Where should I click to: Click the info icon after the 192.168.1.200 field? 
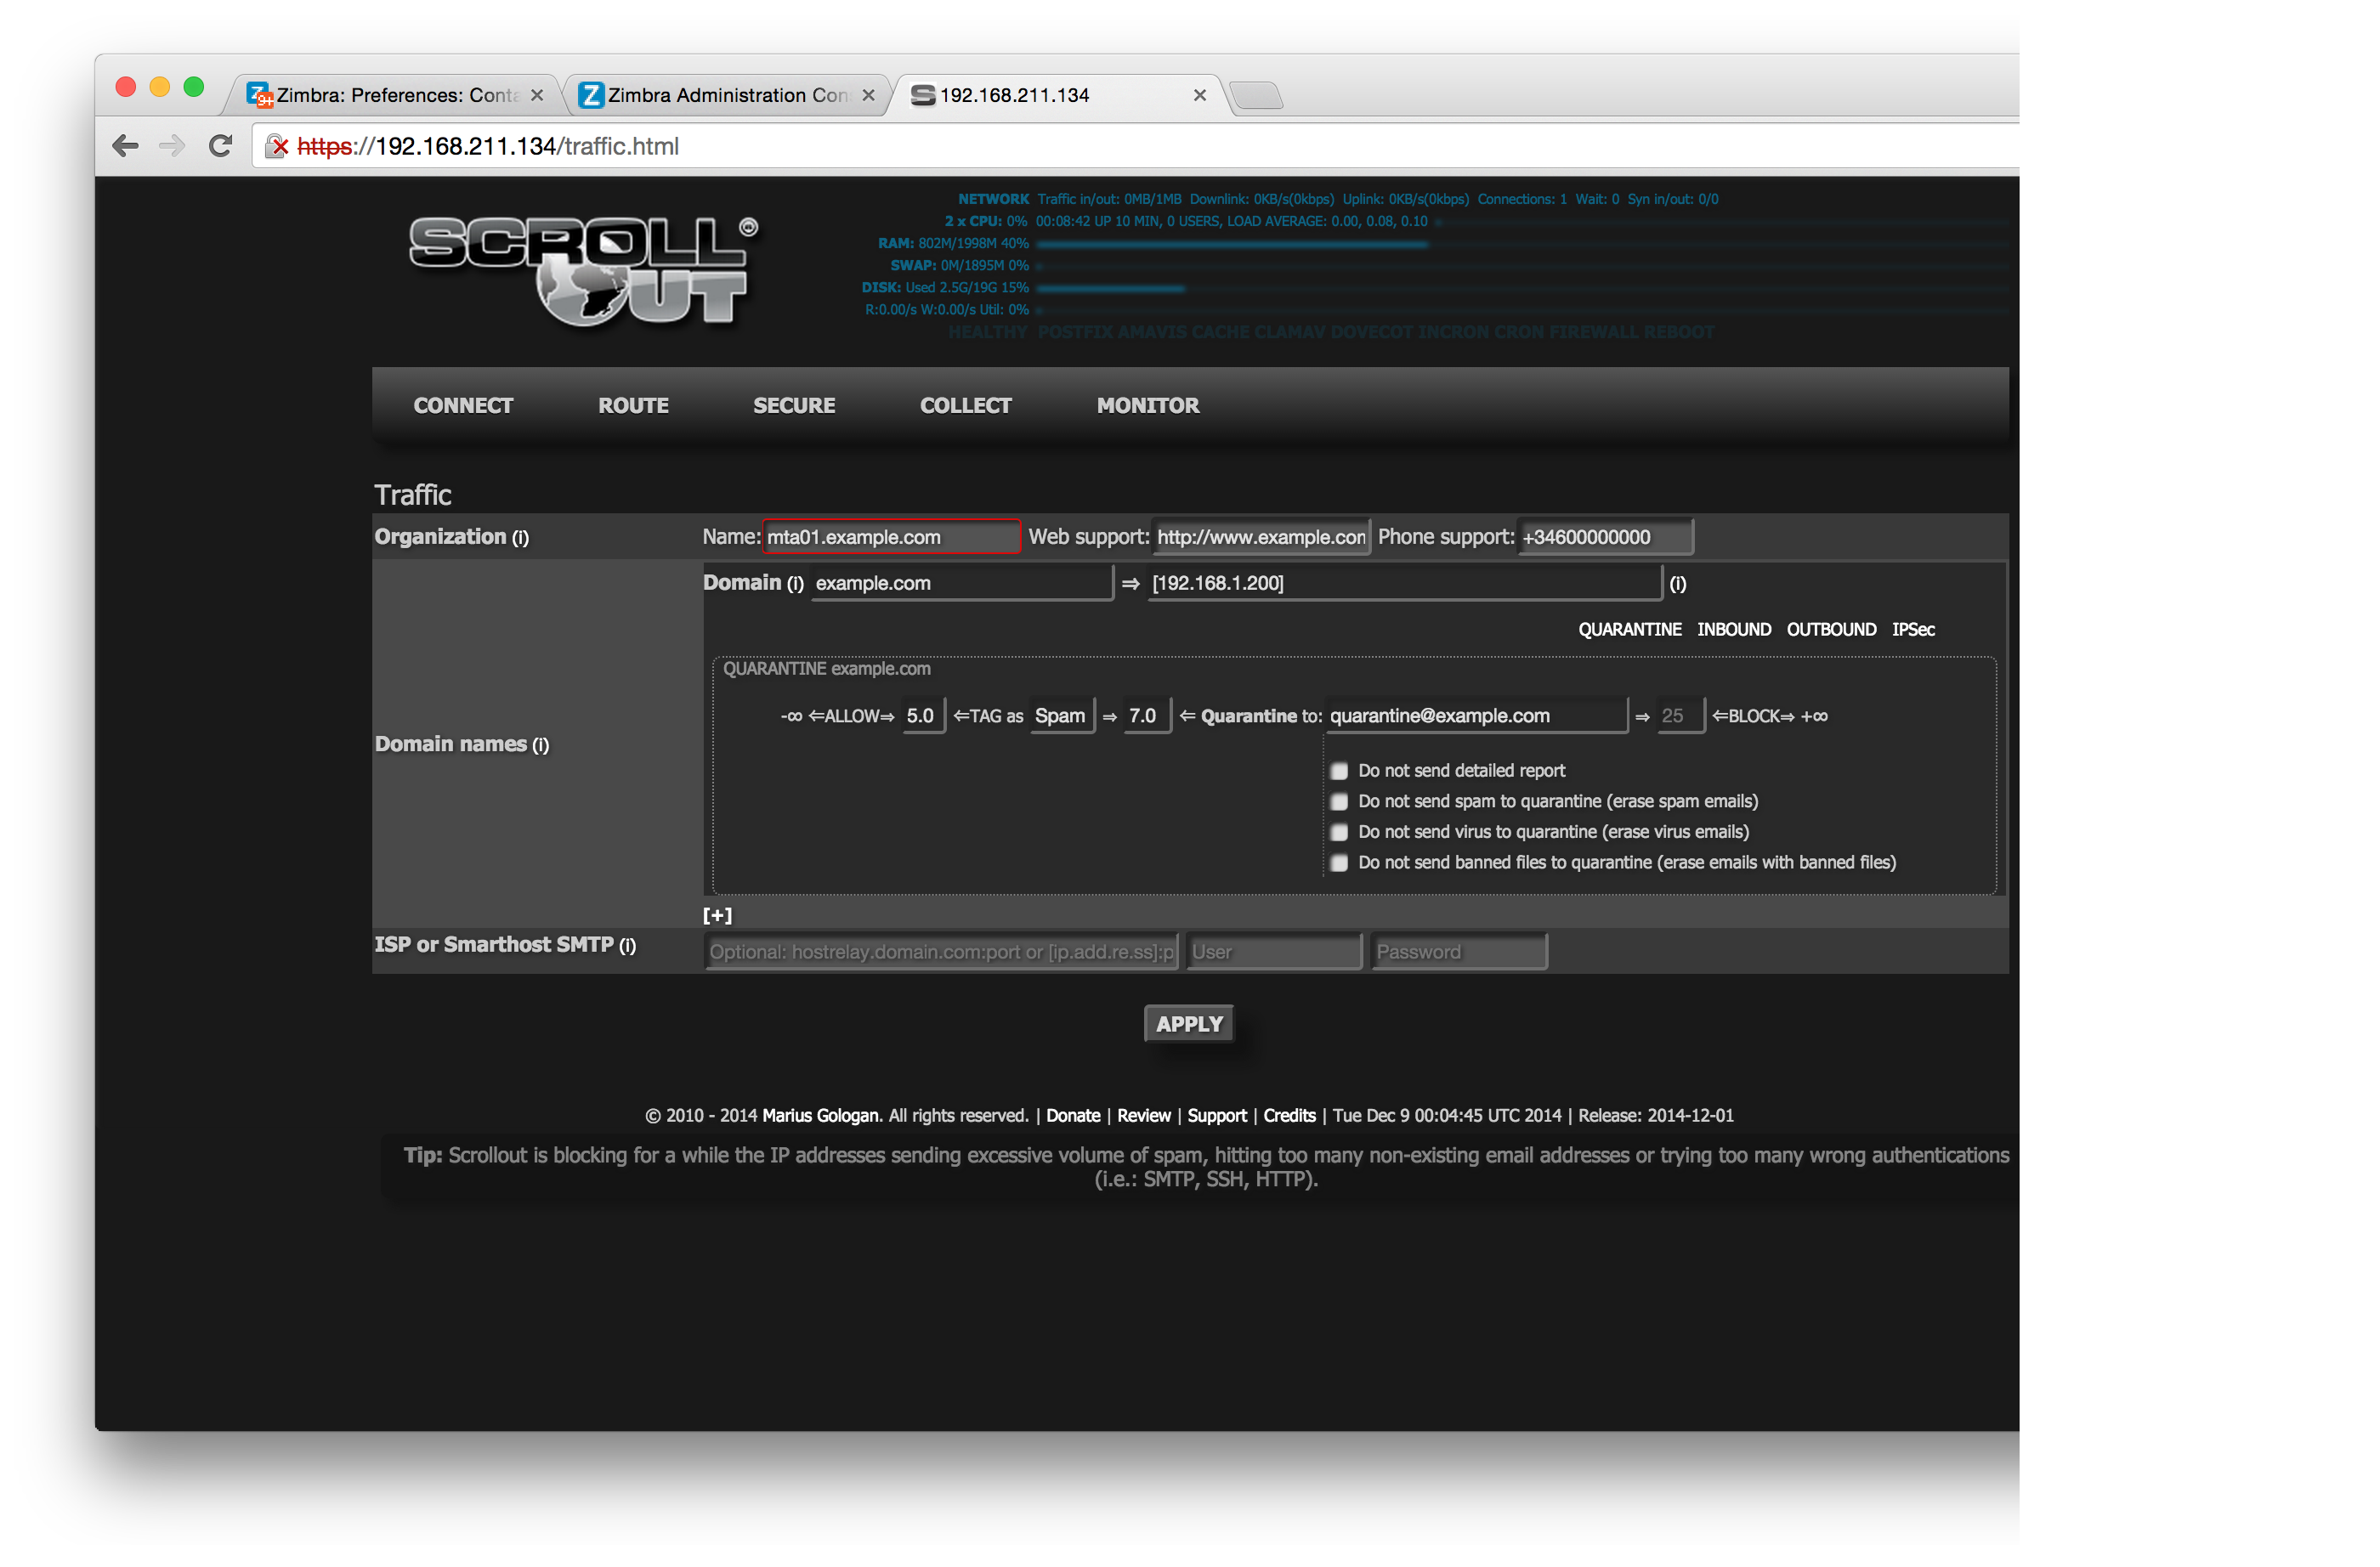click(1678, 584)
